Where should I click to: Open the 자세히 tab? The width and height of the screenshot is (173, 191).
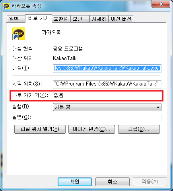(99, 19)
